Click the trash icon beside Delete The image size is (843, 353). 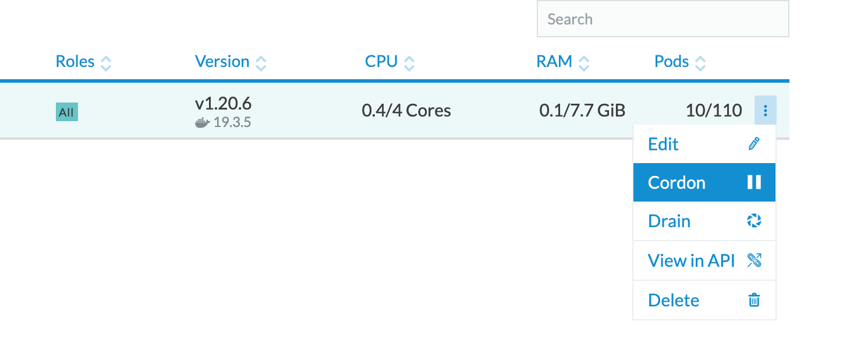click(754, 299)
